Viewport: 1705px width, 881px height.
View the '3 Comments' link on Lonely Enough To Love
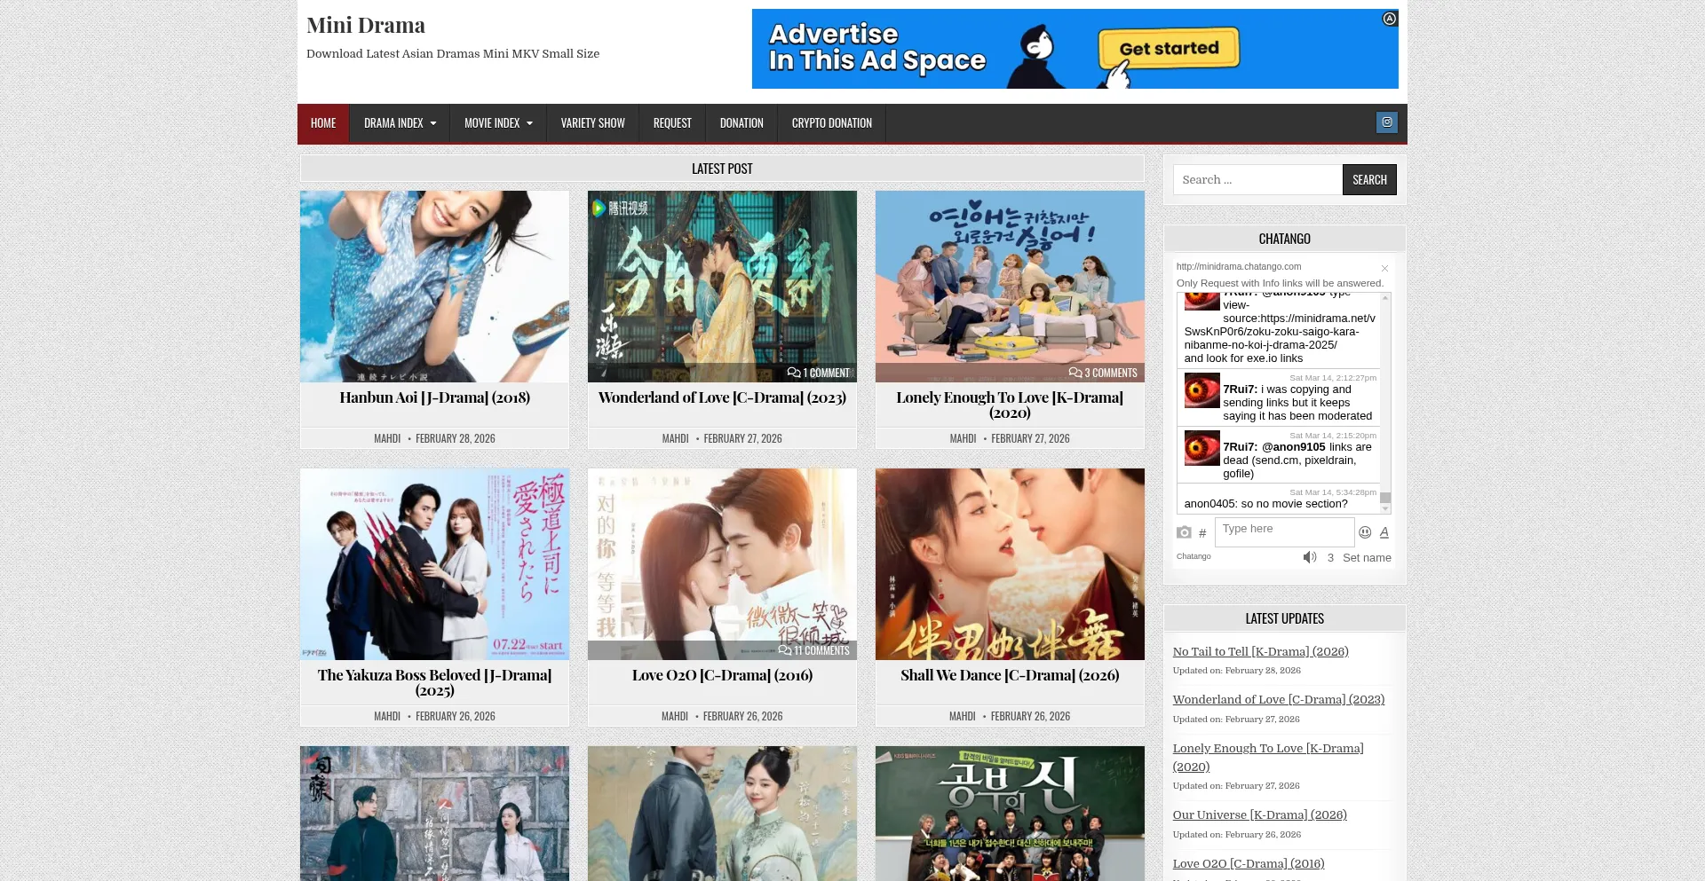(x=1103, y=373)
